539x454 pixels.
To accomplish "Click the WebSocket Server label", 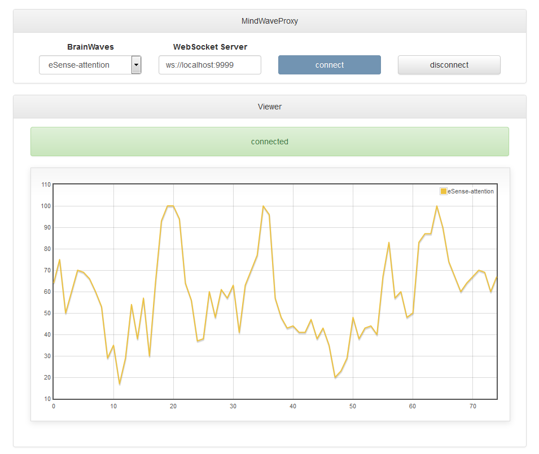I will click(210, 47).
